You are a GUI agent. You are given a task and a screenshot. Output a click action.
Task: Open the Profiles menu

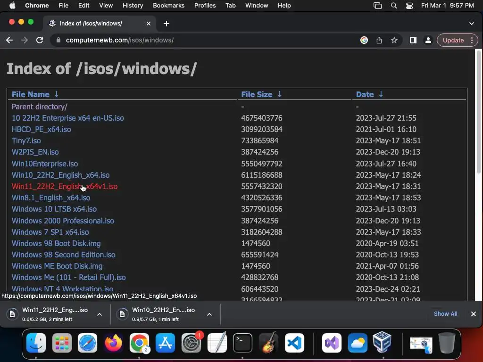205,6
